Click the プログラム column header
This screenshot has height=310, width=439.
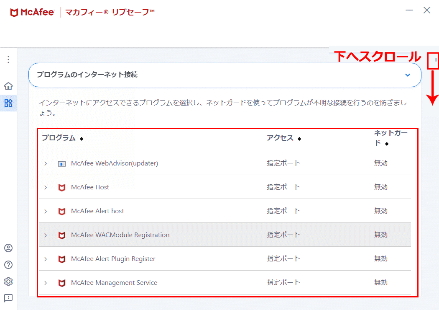click(59, 138)
